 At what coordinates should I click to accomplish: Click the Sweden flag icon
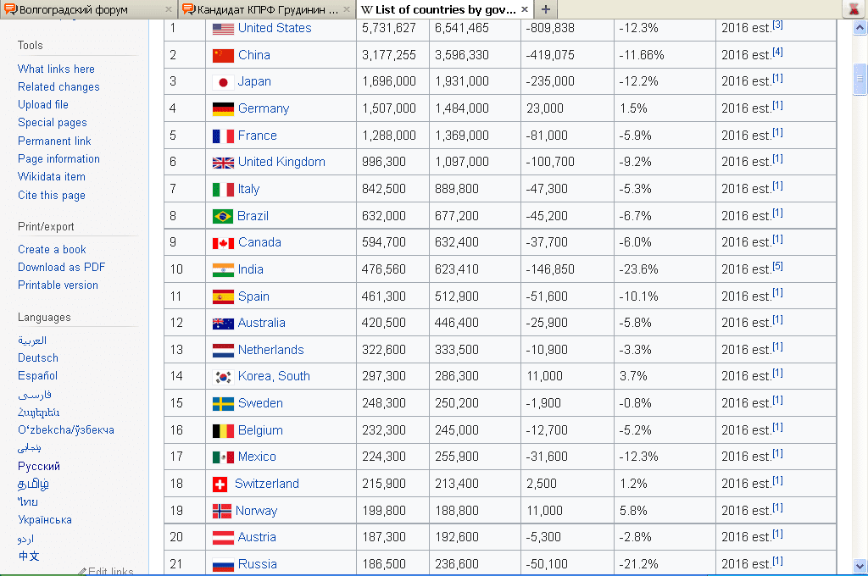tap(223, 404)
